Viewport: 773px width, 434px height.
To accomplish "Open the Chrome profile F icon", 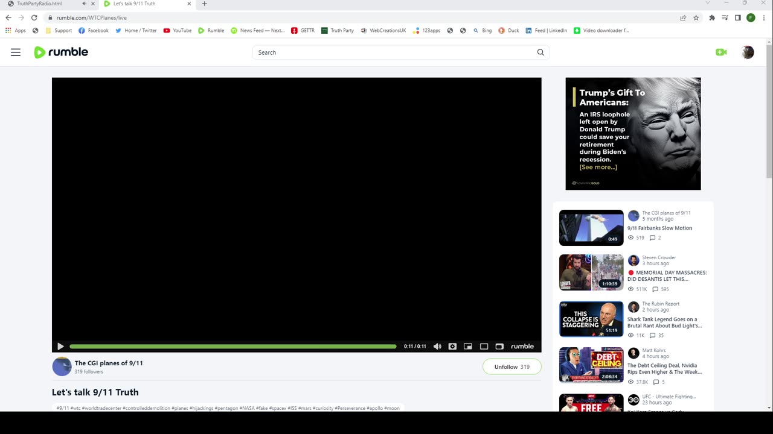I will (751, 18).
